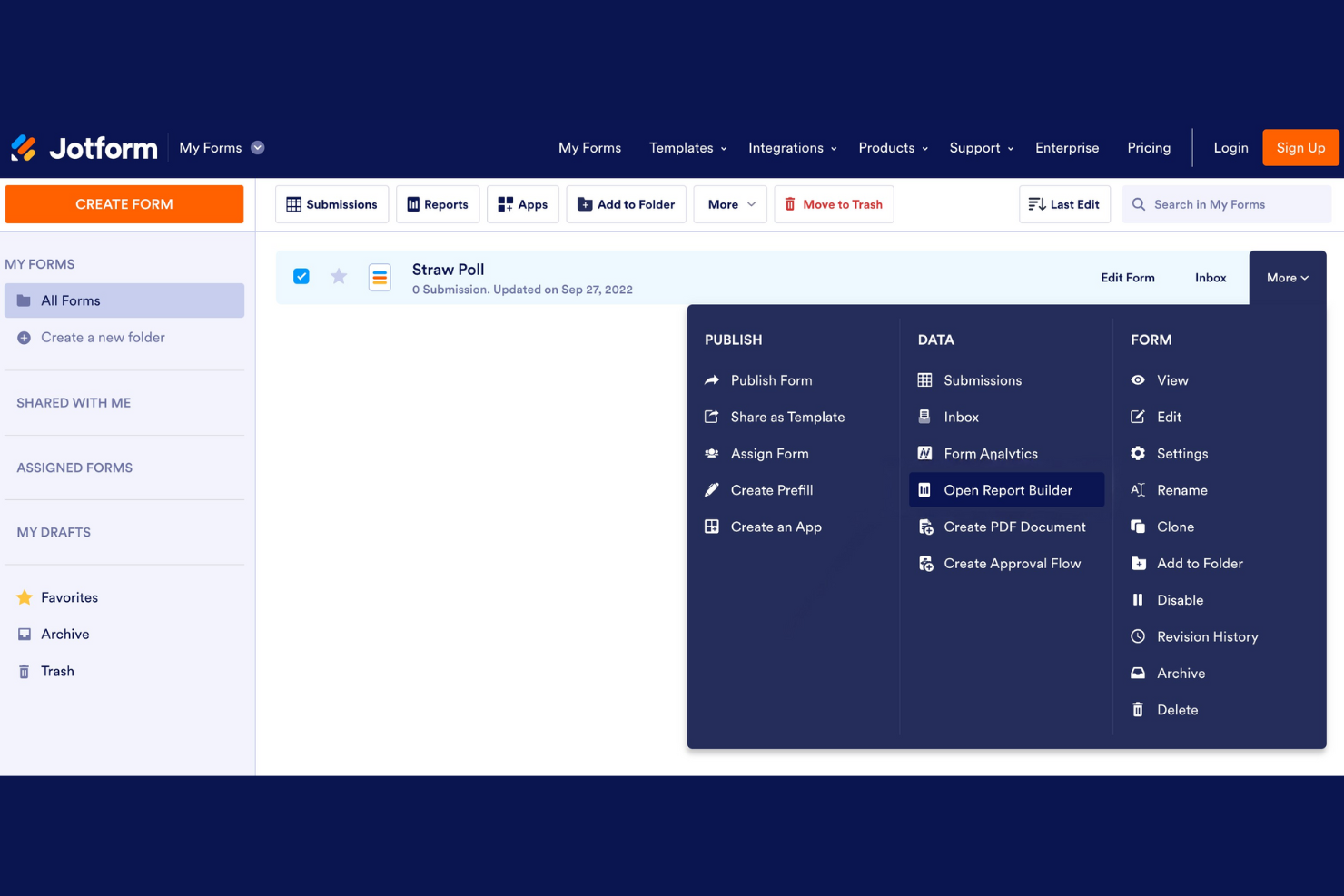The height and width of the screenshot is (896, 1344).
Task: Click the View eye icon
Action: [x=1138, y=380]
